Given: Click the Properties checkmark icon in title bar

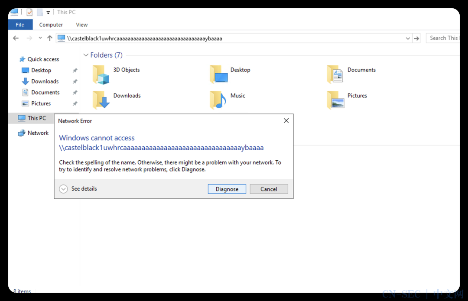Looking at the screenshot, I should [29, 12].
